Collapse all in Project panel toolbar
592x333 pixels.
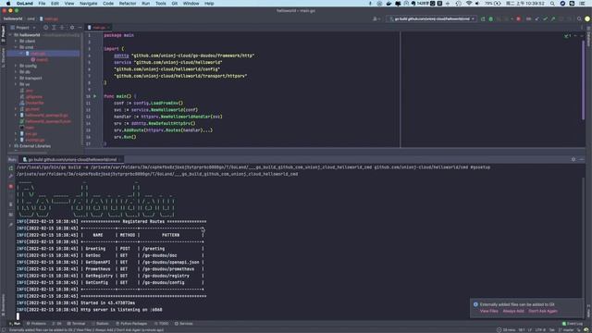pos(62,28)
